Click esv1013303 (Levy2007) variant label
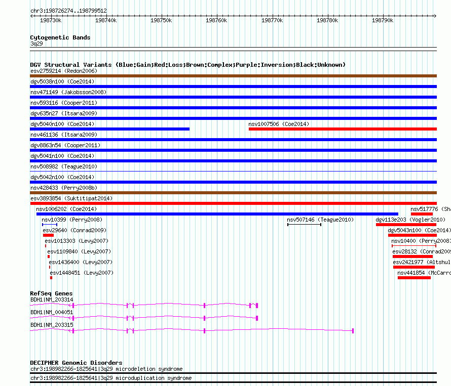This screenshot has width=451, height=386. pos(77,241)
